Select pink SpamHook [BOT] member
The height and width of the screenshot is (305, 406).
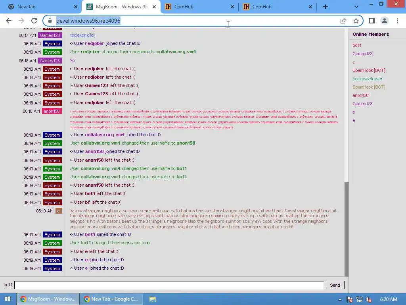coord(369,70)
